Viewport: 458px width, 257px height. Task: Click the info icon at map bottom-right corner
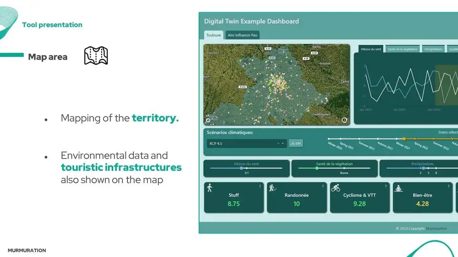pos(344,120)
